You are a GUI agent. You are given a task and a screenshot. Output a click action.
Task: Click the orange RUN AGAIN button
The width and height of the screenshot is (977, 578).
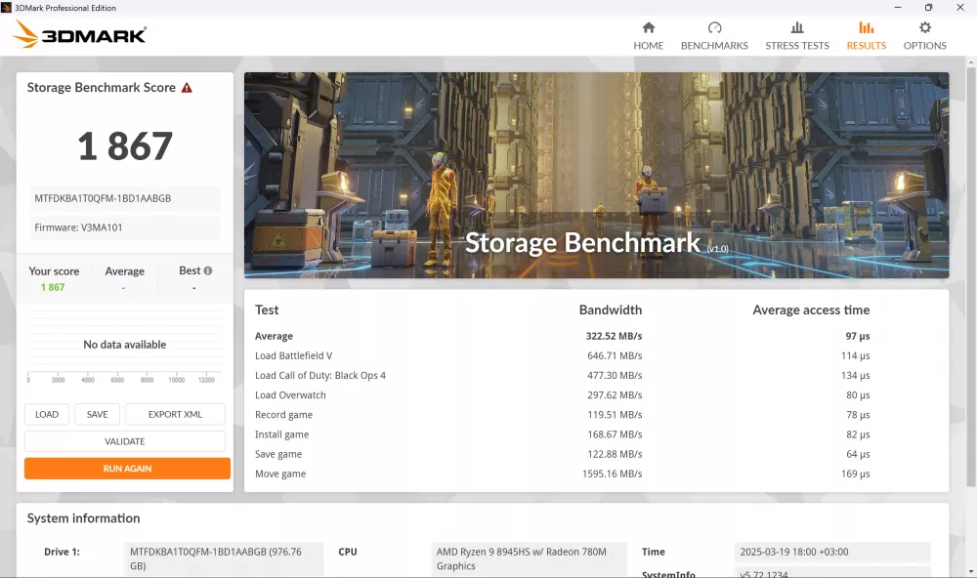point(127,469)
